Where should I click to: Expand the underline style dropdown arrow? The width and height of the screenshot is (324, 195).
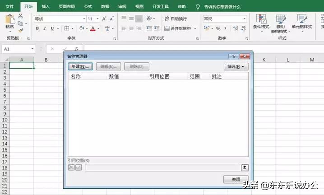click(x=58, y=28)
